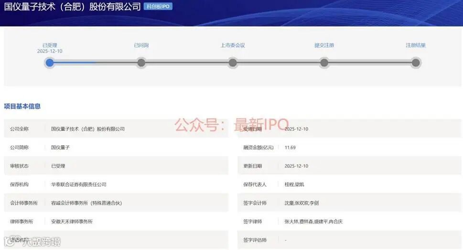Select the 国仪量子 short name value
The image size is (463, 250).
(61, 147)
